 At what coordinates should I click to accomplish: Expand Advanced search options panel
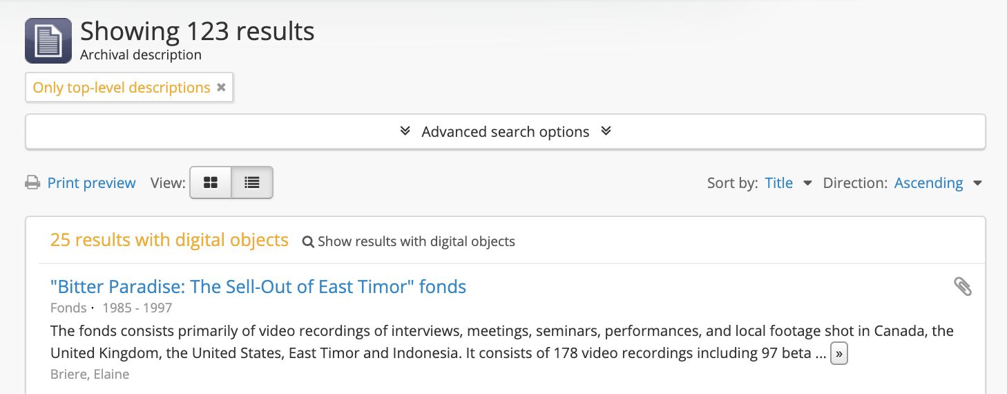click(x=505, y=131)
